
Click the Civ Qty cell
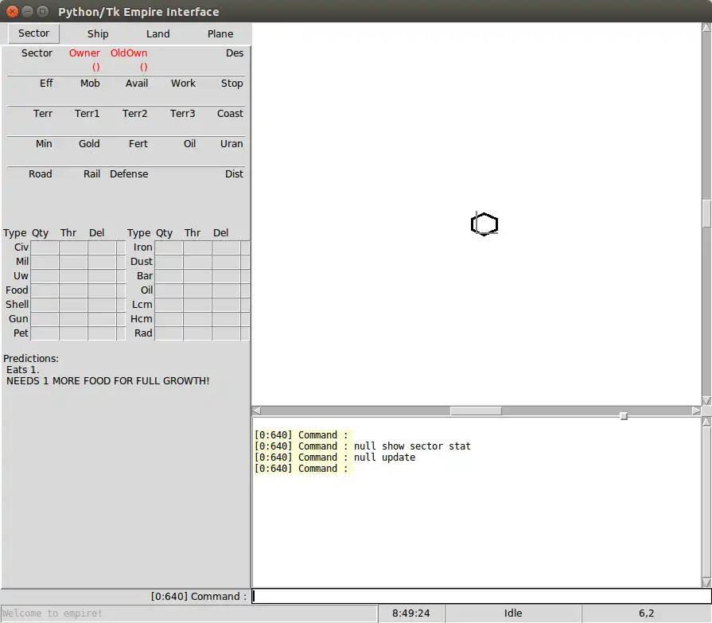coord(45,247)
